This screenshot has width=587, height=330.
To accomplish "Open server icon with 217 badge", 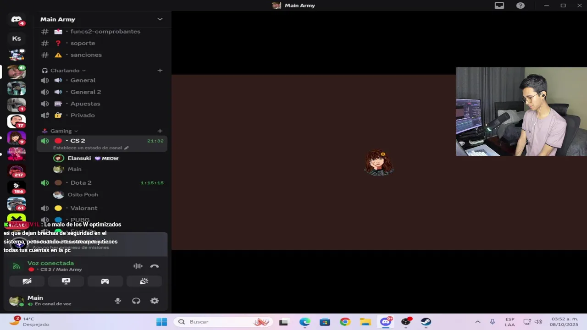I will coord(17,171).
